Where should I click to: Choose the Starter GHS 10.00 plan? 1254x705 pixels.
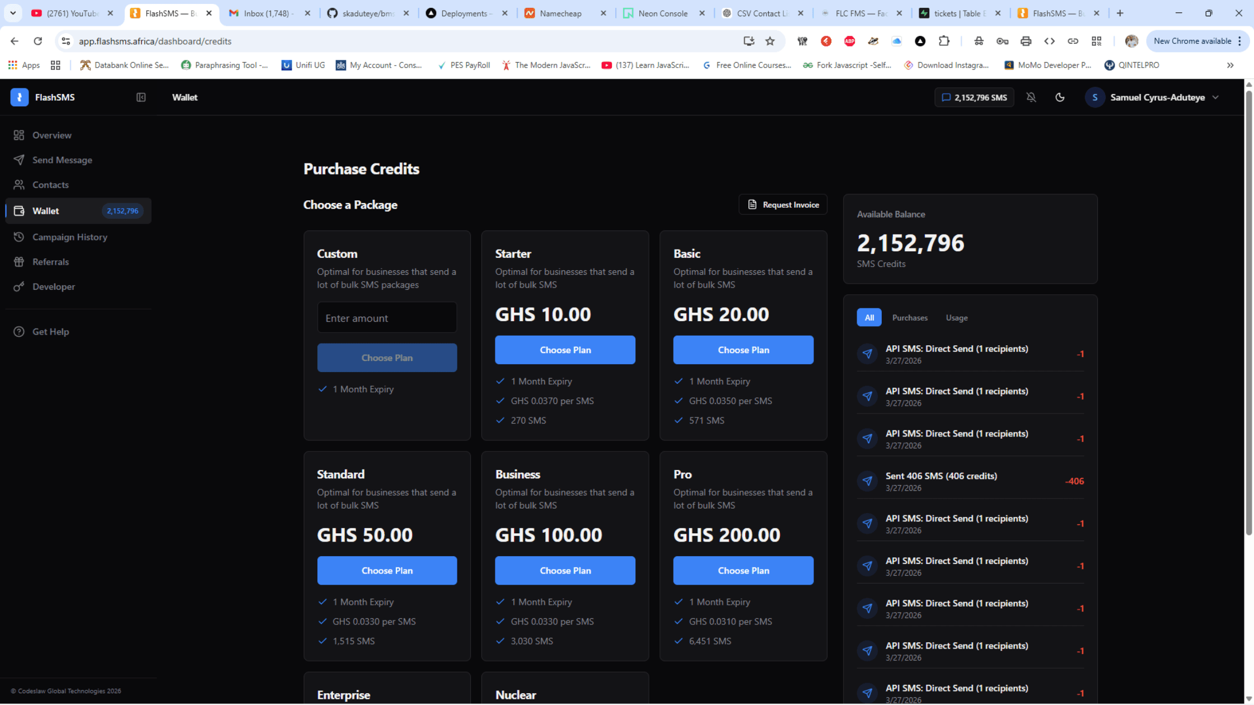pyautogui.click(x=565, y=350)
